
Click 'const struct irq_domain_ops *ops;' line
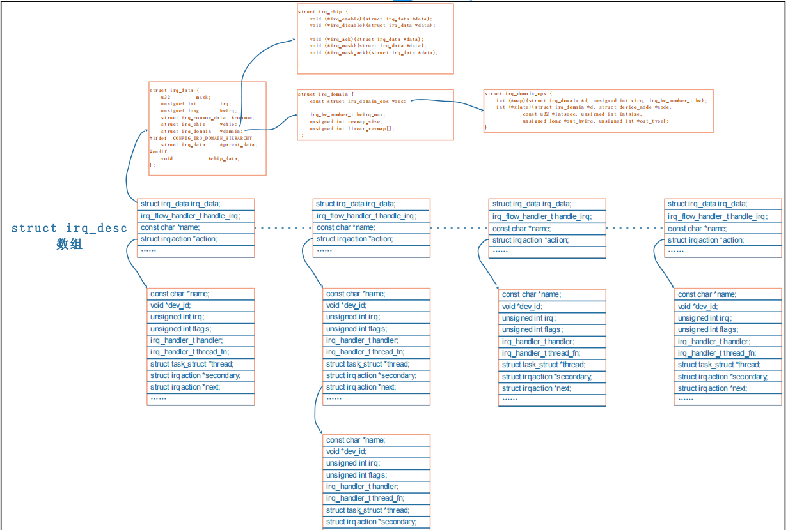pyautogui.click(x=358, y=101)
